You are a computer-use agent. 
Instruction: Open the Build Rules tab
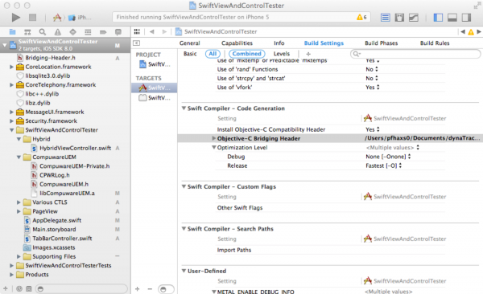(x=435, y=43)
